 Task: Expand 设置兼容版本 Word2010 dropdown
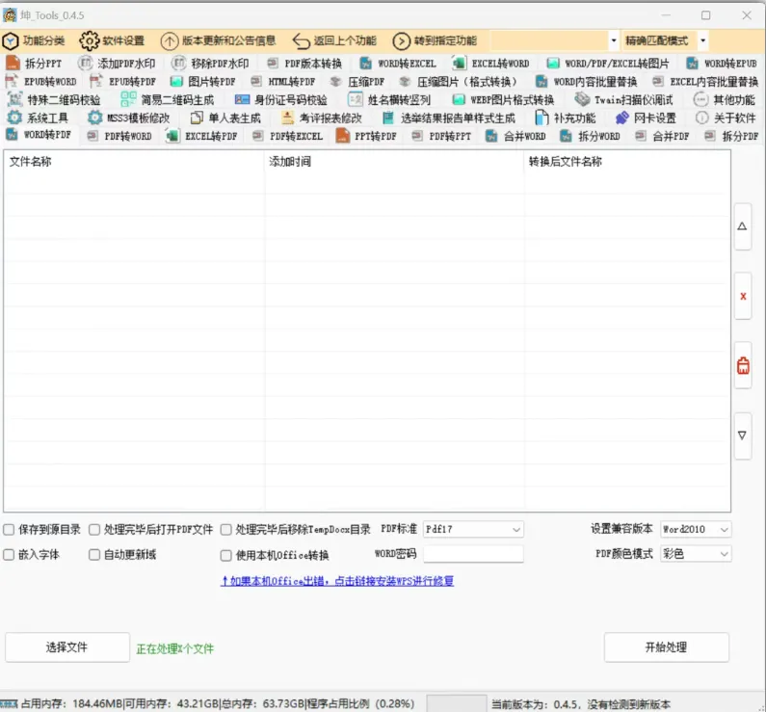pos(724,529)
